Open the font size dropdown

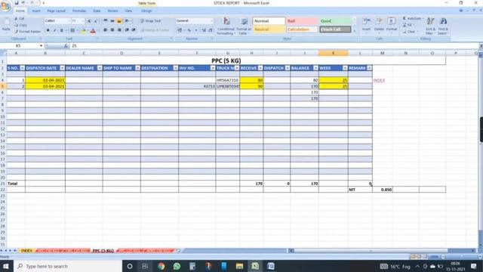83,21
